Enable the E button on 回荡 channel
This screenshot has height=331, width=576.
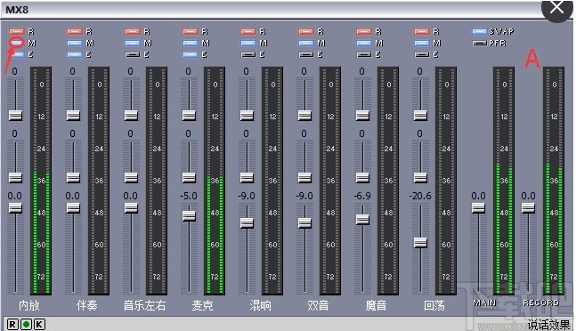pyautogui.click(x=422, y=54)
